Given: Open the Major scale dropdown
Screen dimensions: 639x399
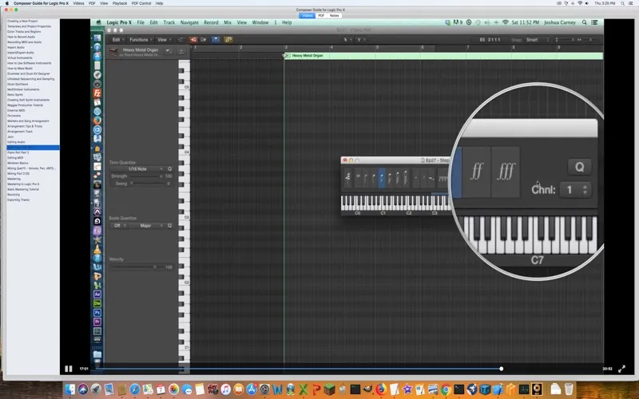Looking at the screenshot, I should [x=147, y=226].
